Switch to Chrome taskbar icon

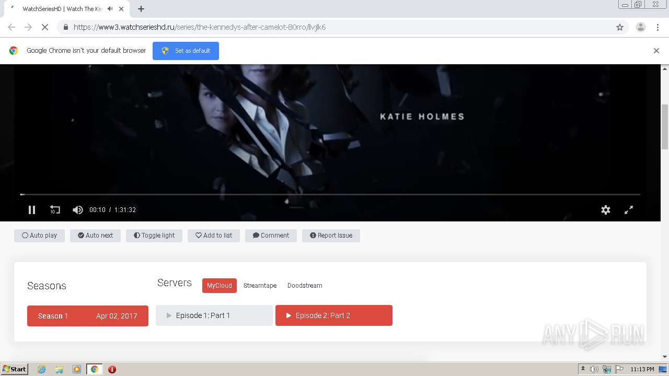coord(95,369)
